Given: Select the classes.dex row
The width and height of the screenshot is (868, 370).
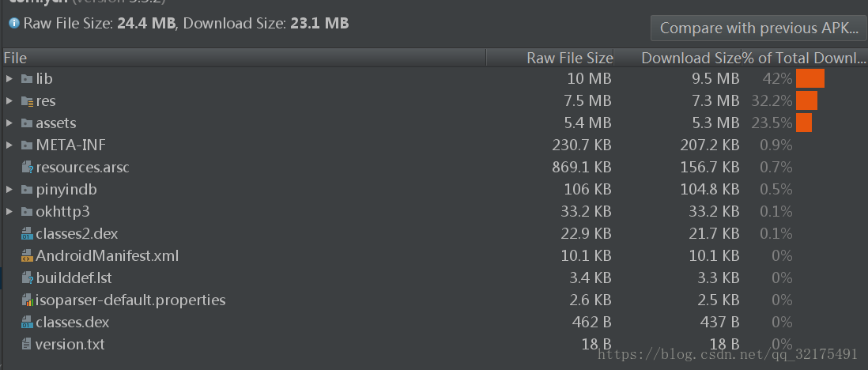Looking at the screenshot, I should coord(434,323).
